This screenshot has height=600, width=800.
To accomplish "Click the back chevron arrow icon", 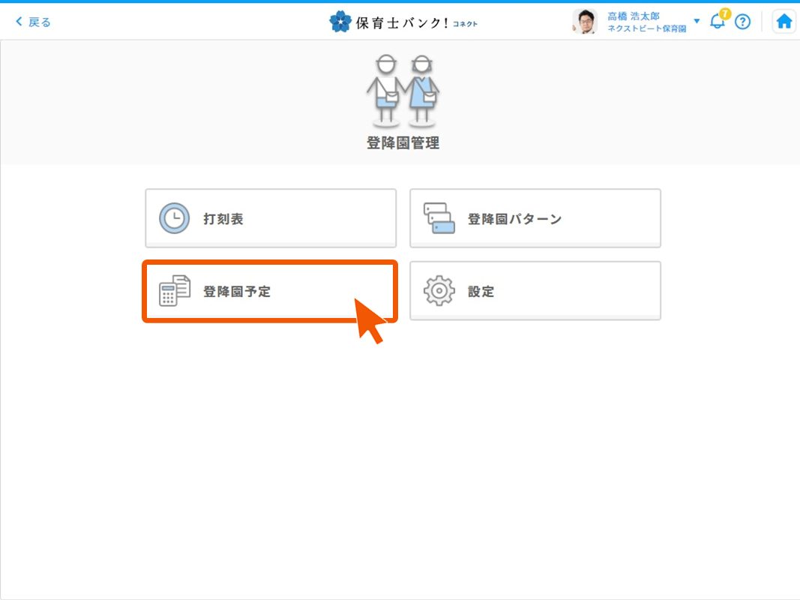I will pos(19,22).
